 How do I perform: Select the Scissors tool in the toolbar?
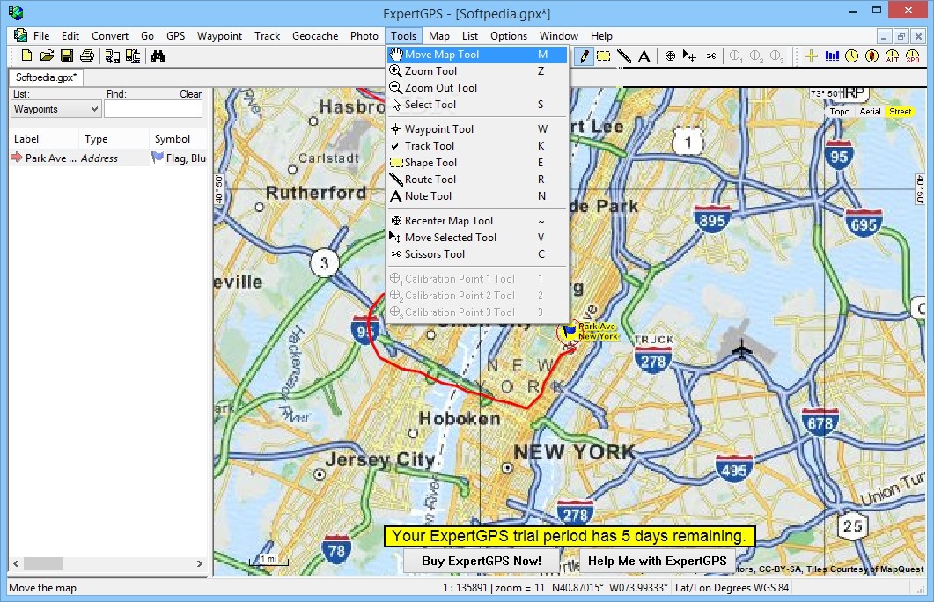[x=711, y=56]
